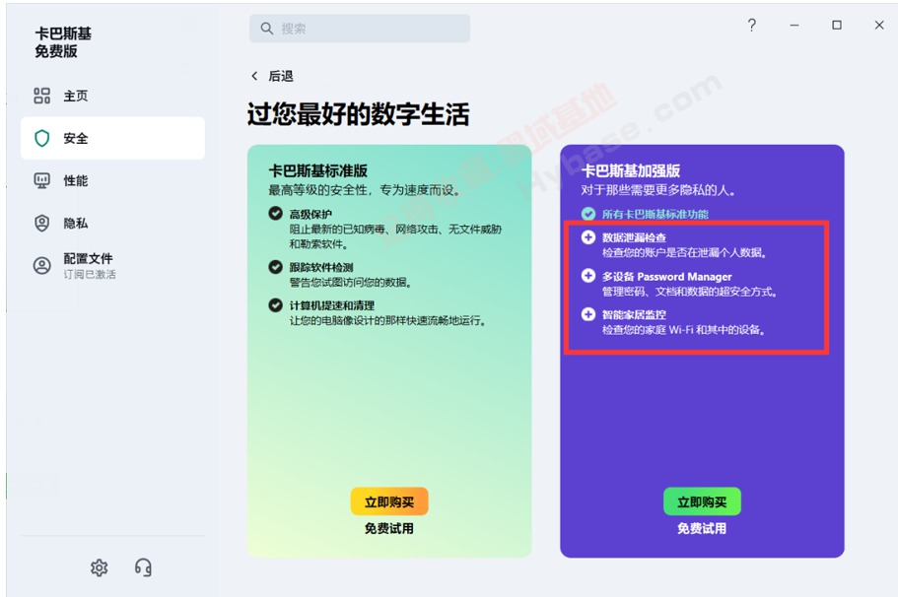Select the 卡巴斯基加强版 card title
Screen dimensions: 898x597
point(631,170)
